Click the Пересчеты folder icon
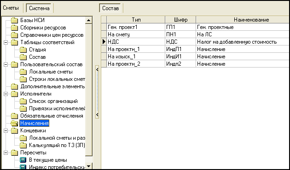The height and width of the screenshot is (170, 290). tap(14, 153)
